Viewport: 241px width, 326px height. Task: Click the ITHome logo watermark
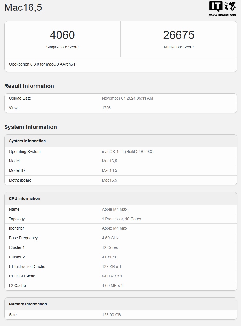click(222, 7)
